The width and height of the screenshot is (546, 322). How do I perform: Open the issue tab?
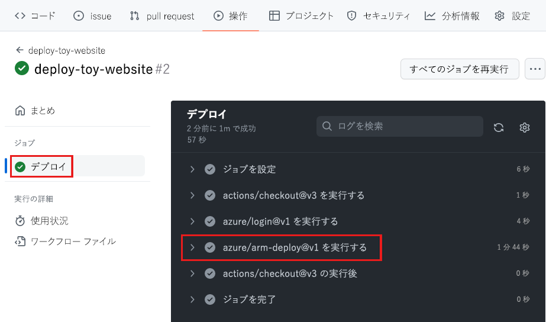[92, 15]
